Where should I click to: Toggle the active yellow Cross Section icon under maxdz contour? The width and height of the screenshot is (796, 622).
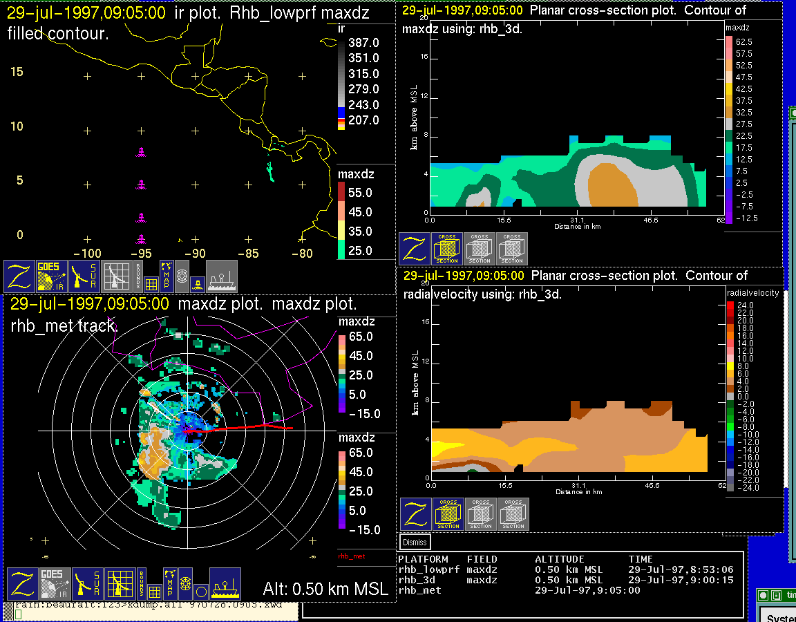[x=447, y=249]
